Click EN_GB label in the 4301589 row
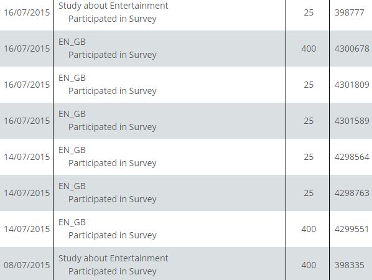 pos(72,114)
